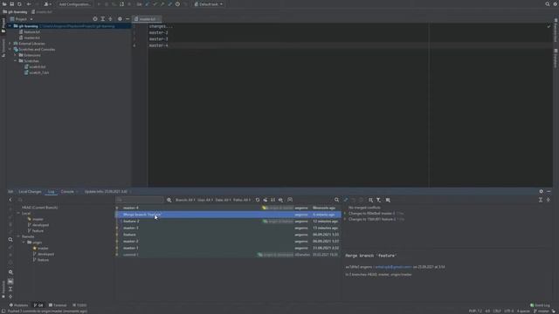Select the feature-2 commit row

[x=228, y=222]
